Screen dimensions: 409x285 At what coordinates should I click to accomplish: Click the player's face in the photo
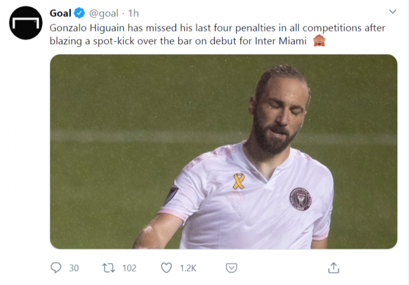(x=280, y=115)
